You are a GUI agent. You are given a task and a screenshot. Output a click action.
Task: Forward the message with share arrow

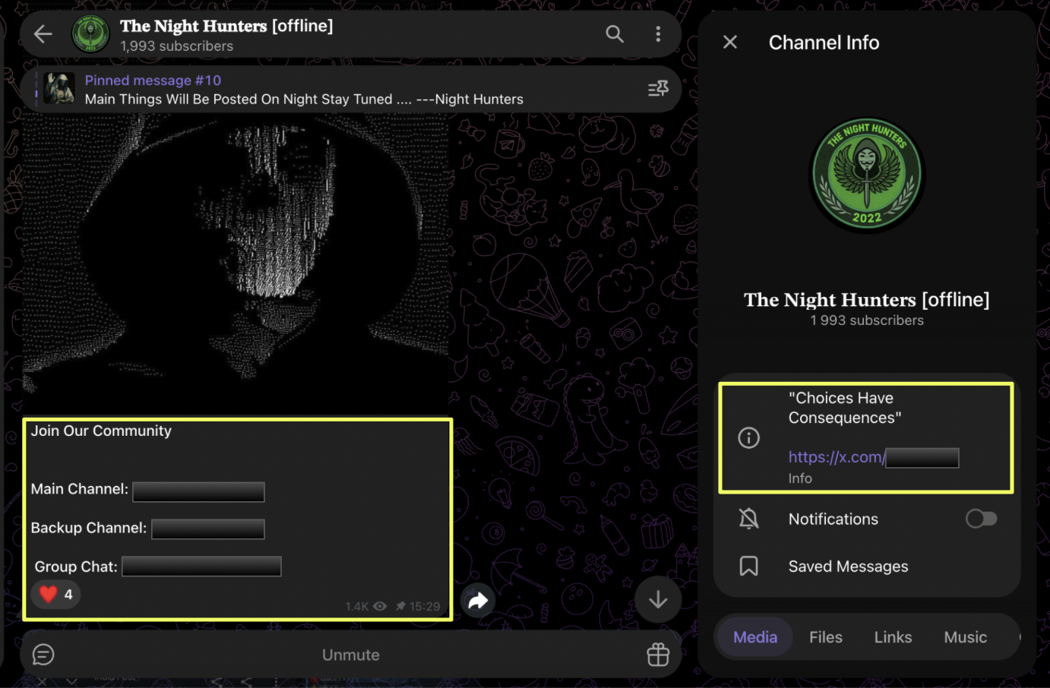pos(478,601)
